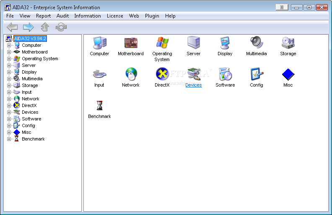The width and height of the screenshot is (332, 215).
Task: Expand the Computer tree node
Action: point(9,45)
